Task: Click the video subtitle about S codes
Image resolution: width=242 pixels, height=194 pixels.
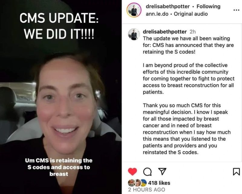Action: (59, 167)
